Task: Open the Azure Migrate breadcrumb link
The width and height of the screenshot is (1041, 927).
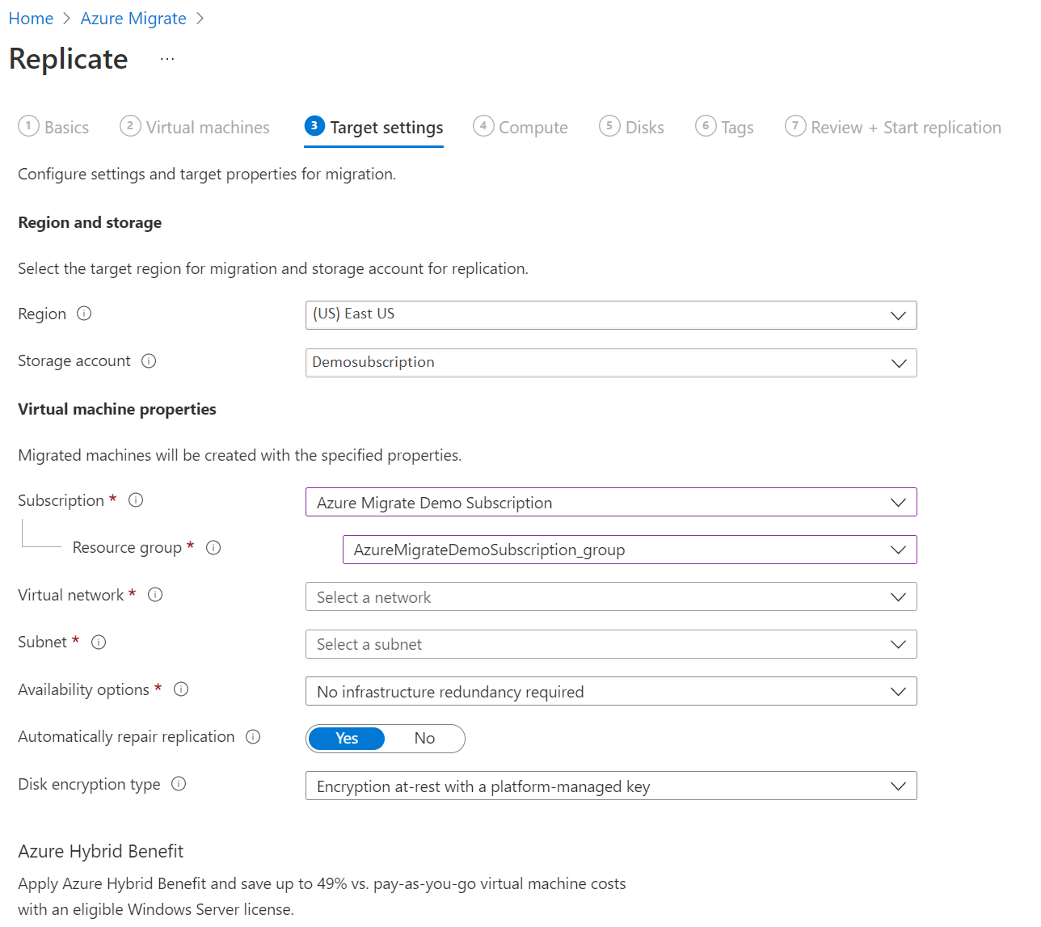Action: click(x=133, y=19)
